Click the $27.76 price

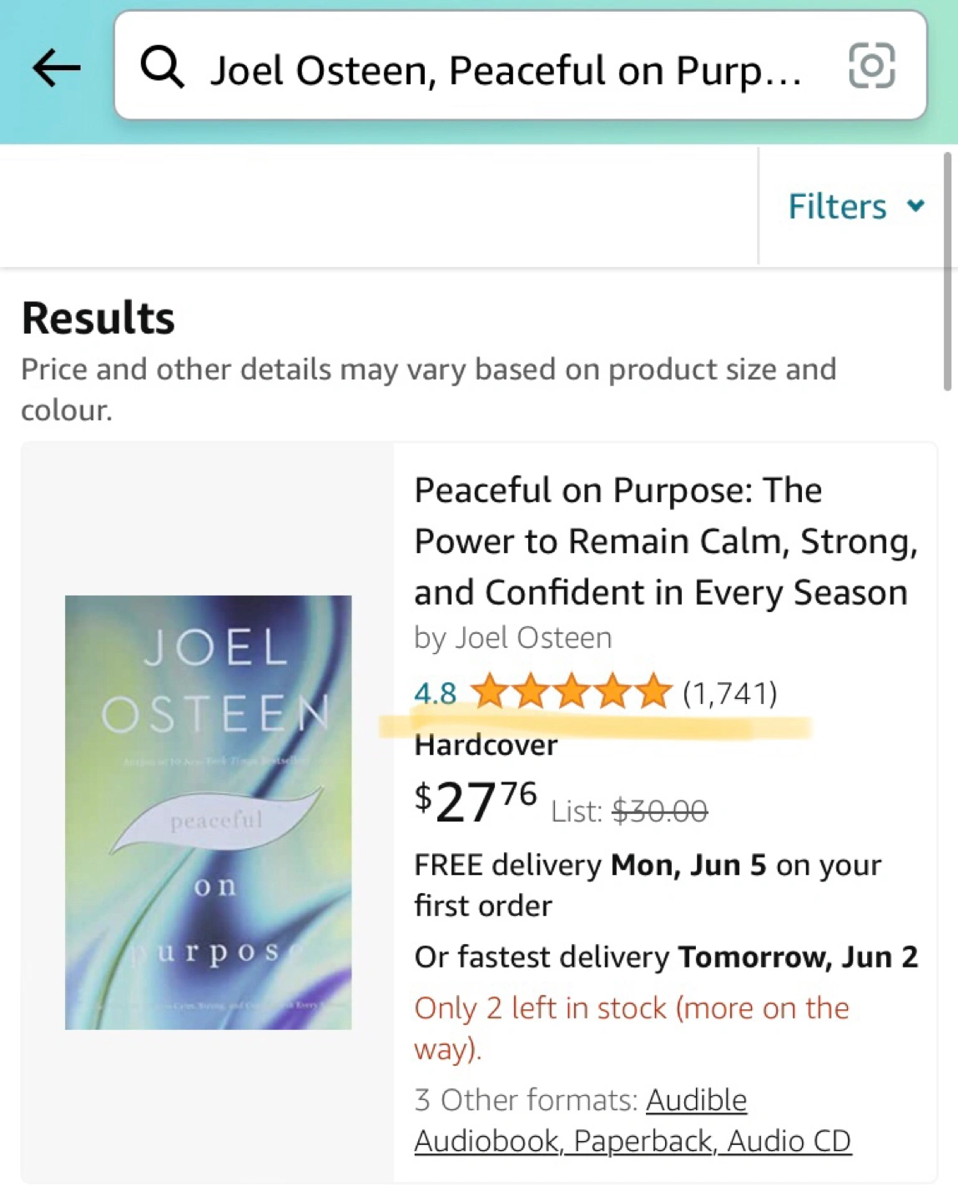[476, 802]
